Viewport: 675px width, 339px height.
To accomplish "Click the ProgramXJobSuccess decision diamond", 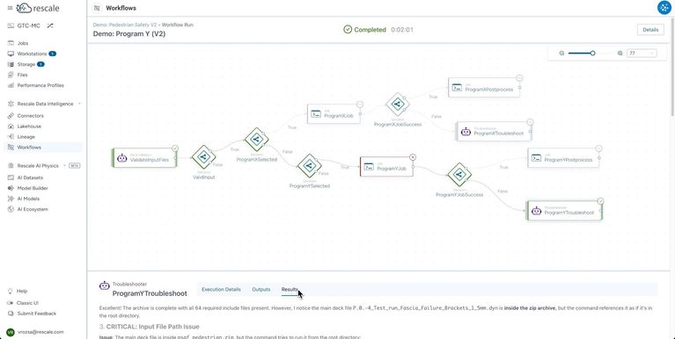I will point(397,104).
